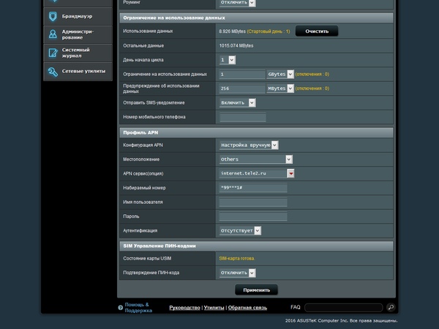This screenshot has width=439, height=329.
Task: Click the 8.926 MBytes usage value
Action: pos(232,31)
